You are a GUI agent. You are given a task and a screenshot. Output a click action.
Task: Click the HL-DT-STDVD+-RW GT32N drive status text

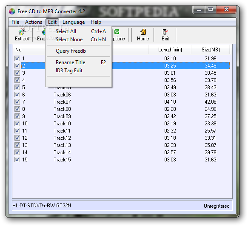coord(42,206)
